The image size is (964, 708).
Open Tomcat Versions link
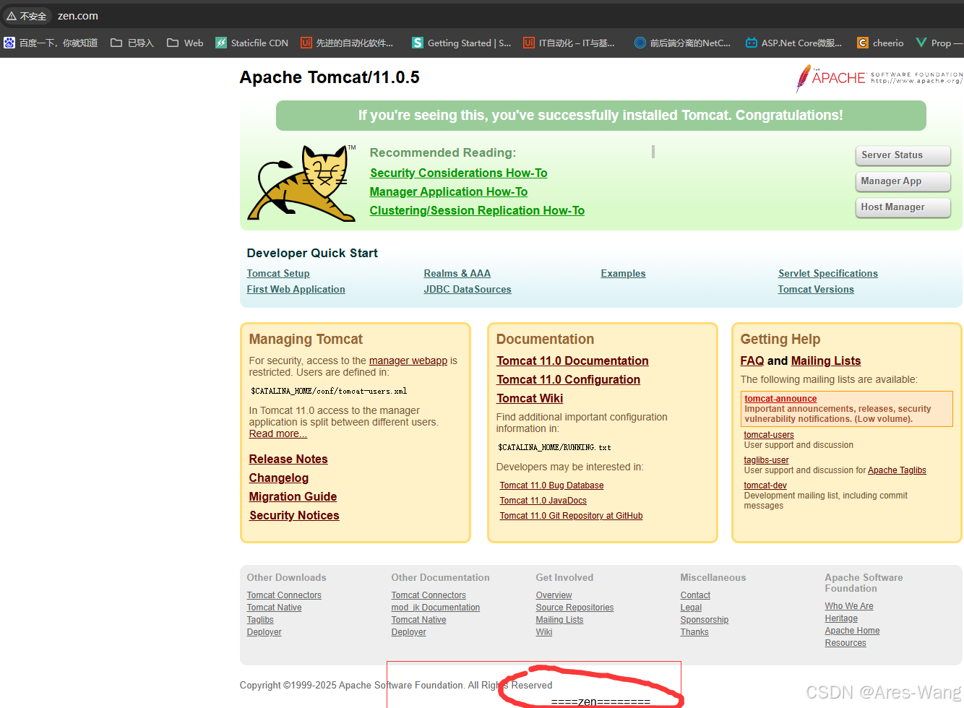(816, 289)
